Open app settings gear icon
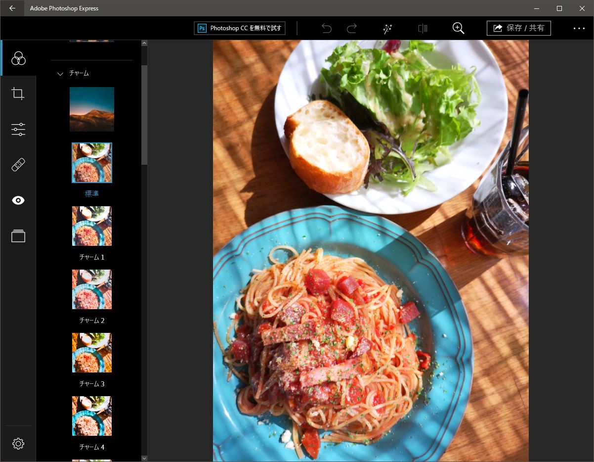 pos(18,444)
